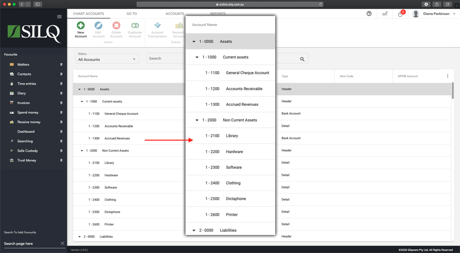Viewport: 460px width, 253px height.
Task: Click the Searching magnifier icon in Favourites
Action: click(12, 141)
